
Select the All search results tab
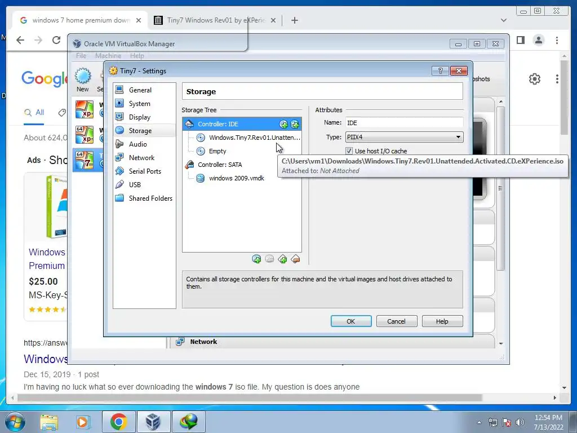[34, 112]
